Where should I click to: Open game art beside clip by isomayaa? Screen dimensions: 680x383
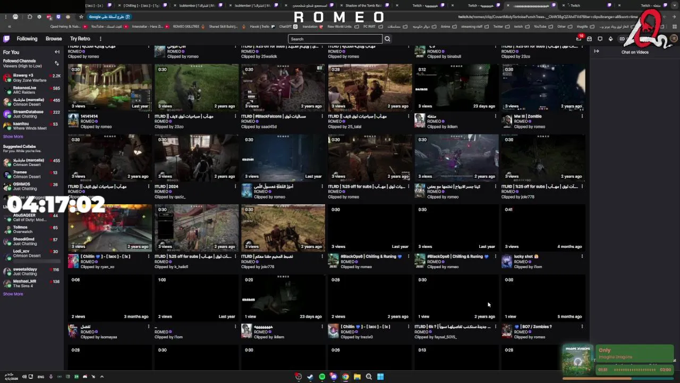(73, 331)
